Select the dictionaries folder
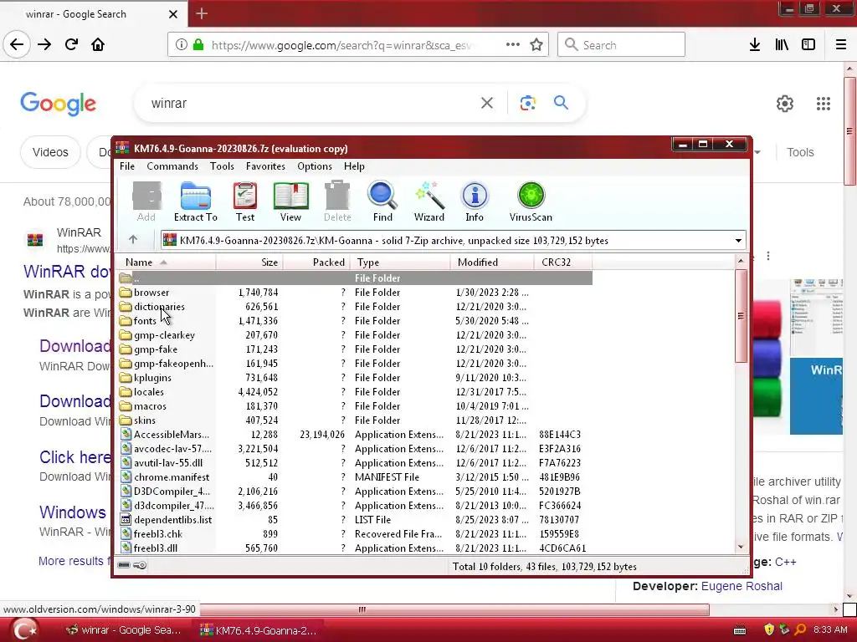This screenshot has width=857, height=642. (x=355, y=307)
